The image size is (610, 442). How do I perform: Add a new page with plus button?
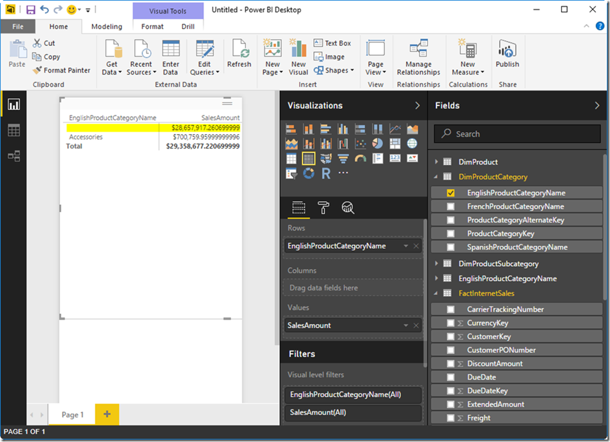pyautogui.click(x=107, y=414)
